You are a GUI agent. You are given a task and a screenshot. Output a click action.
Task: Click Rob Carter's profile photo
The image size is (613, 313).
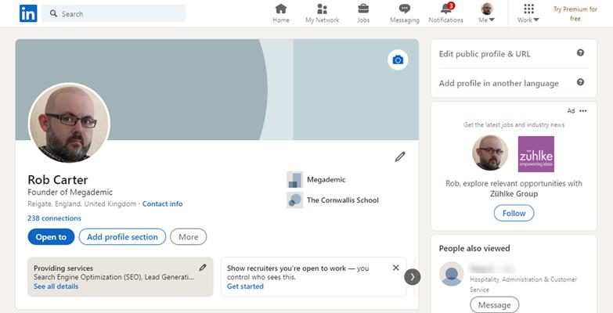click(x=69, y=123)
